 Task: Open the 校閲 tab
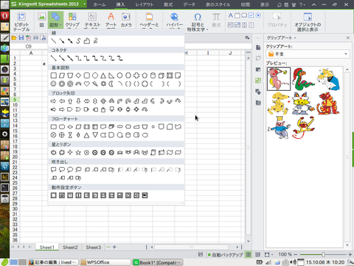(246, 4)
